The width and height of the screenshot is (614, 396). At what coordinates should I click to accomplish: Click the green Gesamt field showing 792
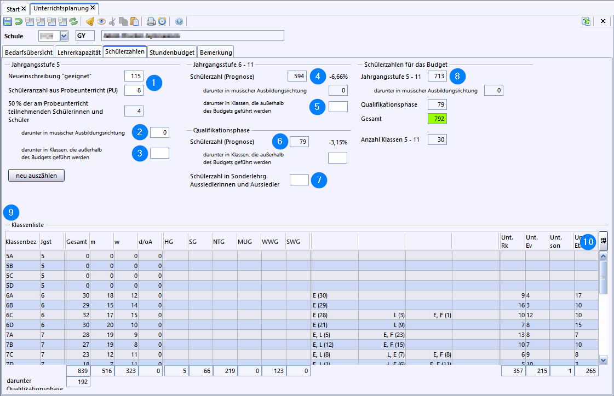click(437, 119)
